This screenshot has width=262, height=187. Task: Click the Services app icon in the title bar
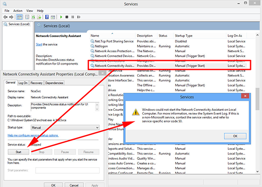5,4
